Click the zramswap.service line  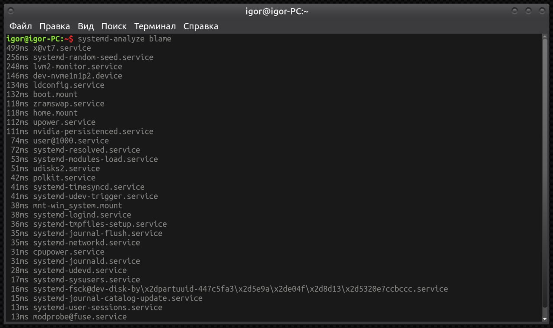point(55,104)
